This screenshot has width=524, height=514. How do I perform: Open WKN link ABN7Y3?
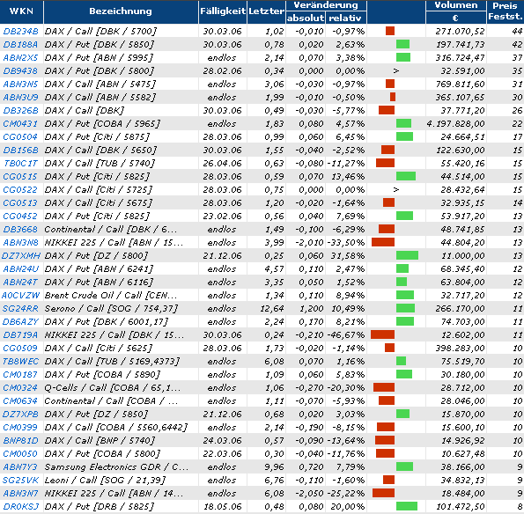coord(20,466)
